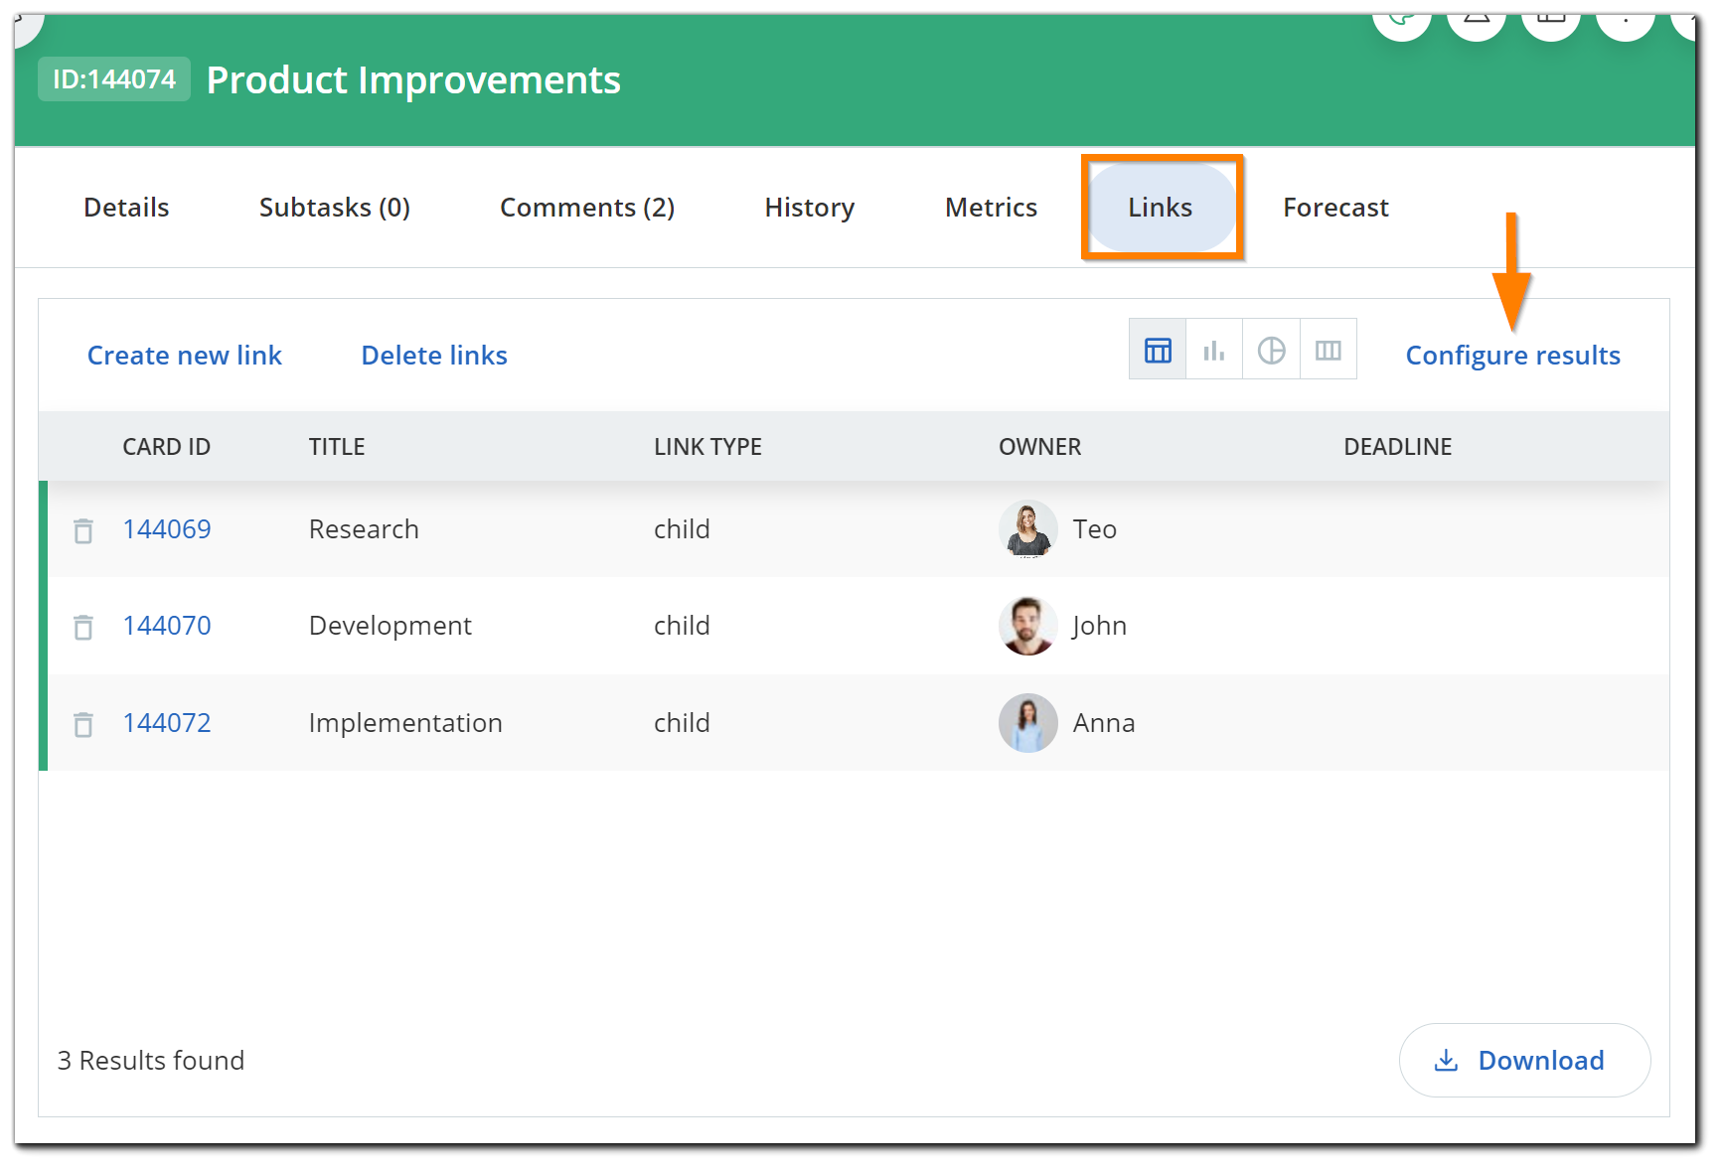Click the 3 Results found text

[x=151, y=1060]
